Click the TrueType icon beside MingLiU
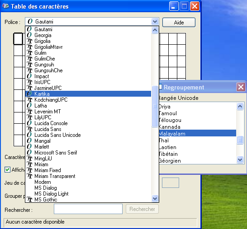Screen dimensions: 247x229 [29, 159]
